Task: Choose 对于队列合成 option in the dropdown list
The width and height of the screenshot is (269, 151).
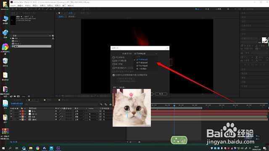Action: [x=142, y=66]
